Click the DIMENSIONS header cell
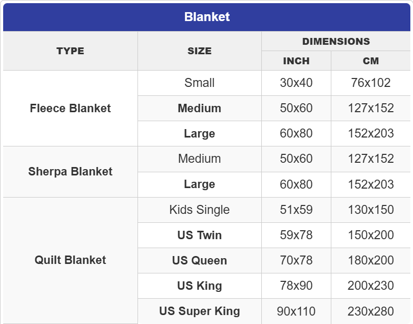The image size is (413, 324). click(336, 42)
